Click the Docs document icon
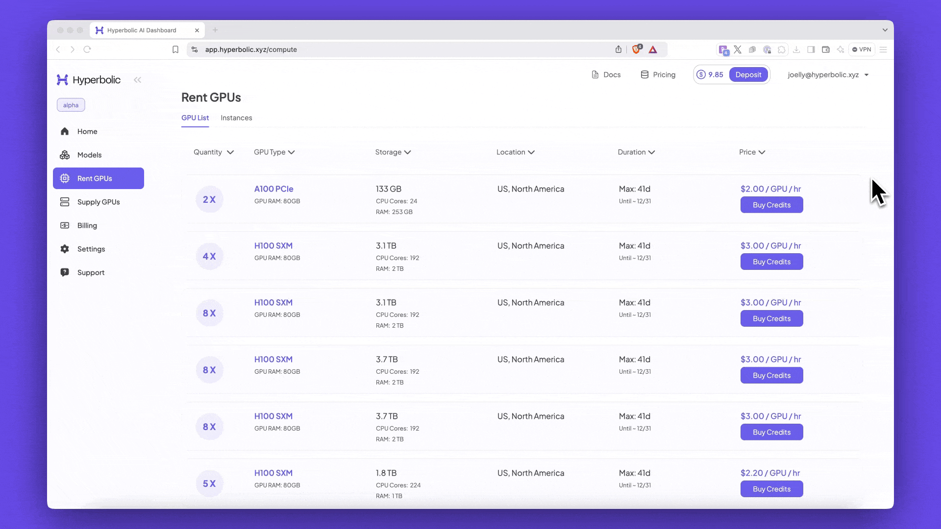Viewport: 941px width, 529px height. (595, 74)
